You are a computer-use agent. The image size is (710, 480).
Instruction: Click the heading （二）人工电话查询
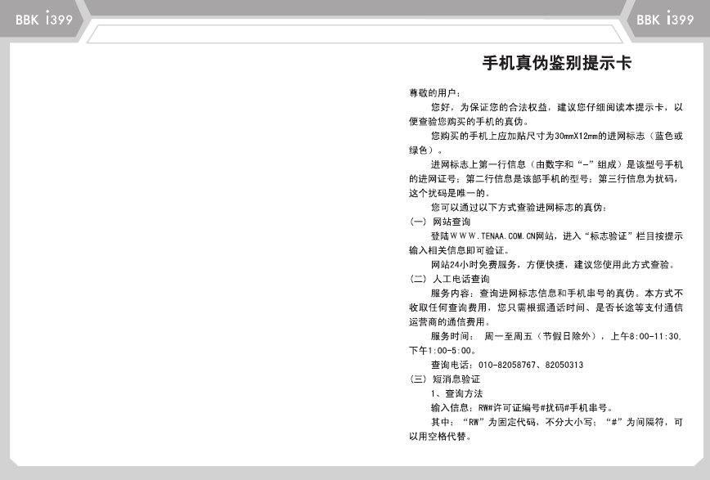(x=449, y=279)
